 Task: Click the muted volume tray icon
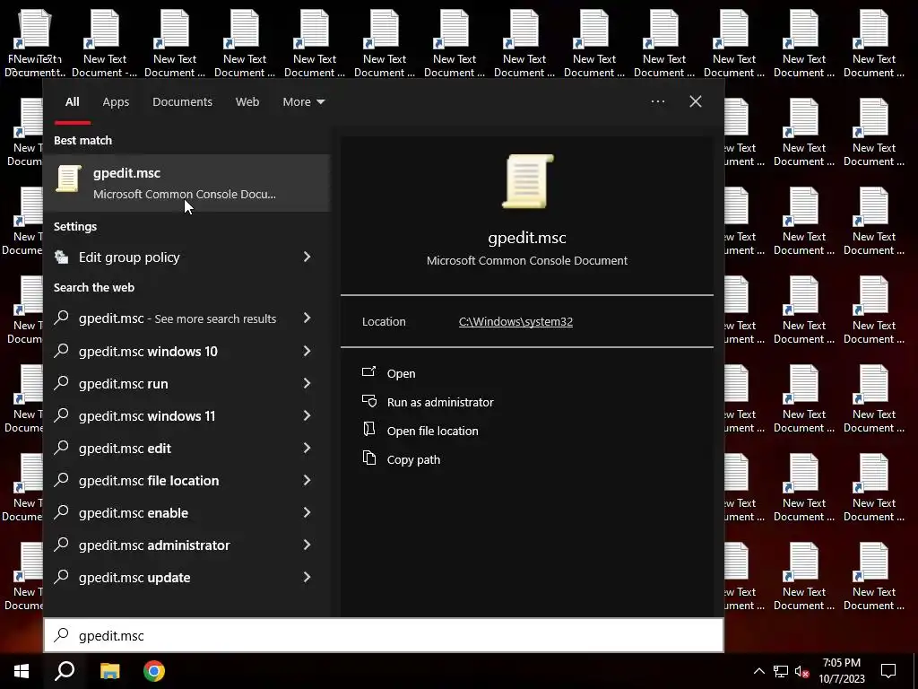801,671
